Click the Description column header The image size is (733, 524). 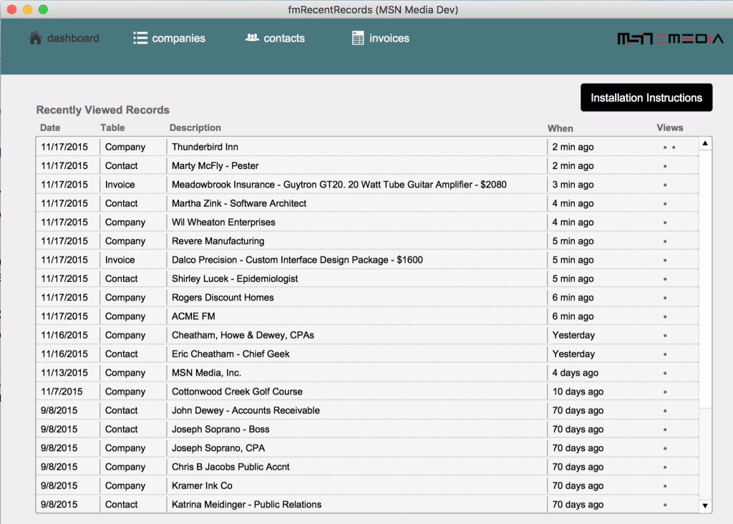[195, 127]
